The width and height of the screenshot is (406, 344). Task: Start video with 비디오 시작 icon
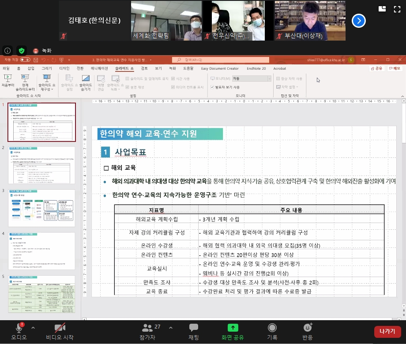pos(60,328)
